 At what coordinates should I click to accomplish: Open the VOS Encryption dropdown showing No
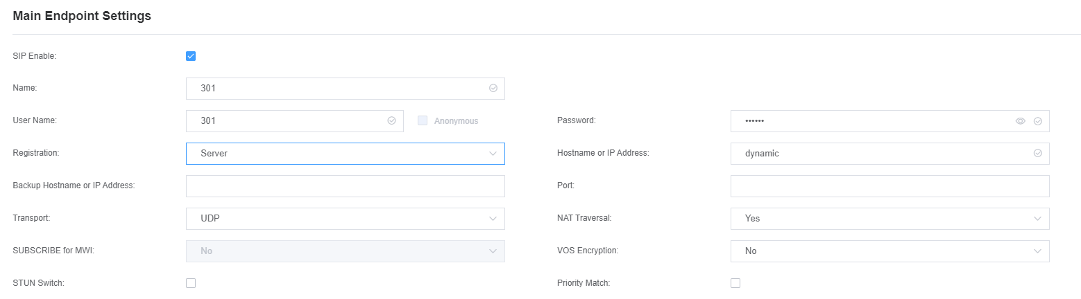point(890,251)
